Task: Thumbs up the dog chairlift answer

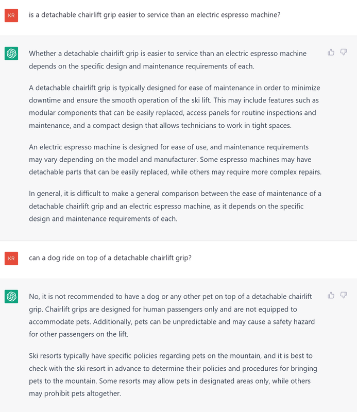Action: click(331, 295)
